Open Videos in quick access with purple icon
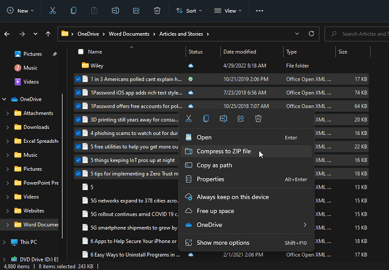389x270 pixels. point(26,82)
